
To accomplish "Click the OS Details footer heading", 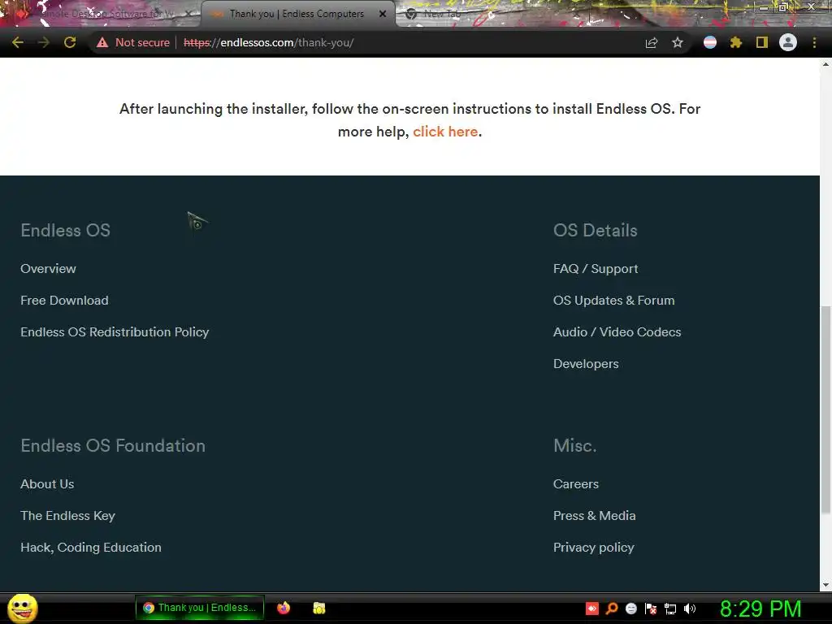I will point(596,230).
